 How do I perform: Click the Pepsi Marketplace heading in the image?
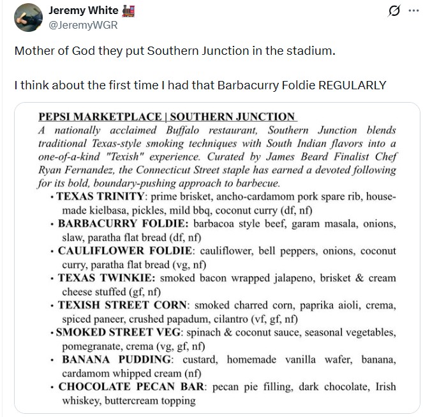[168, 117]
